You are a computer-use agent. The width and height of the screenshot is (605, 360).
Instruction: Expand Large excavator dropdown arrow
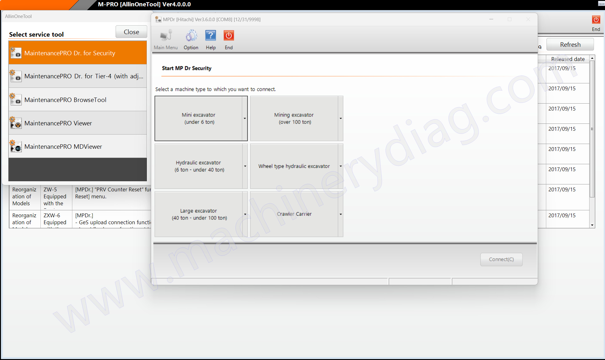click(x=245, y=214)
